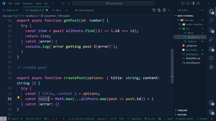Viewport: 216px width, 121px height.
Task: Go back with the left arrow
Action: 63,3
